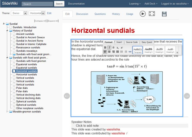Go to the next slide arrow
The width and height of the screenshot is (192, 137).
coord(187,96)
